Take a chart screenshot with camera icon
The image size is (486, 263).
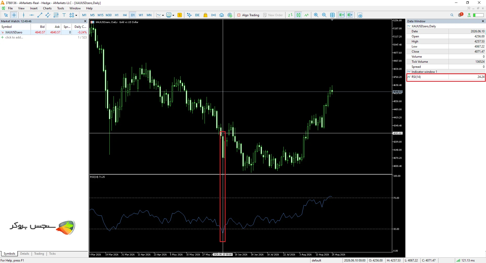pyautogui.click(x=360, y=15)
